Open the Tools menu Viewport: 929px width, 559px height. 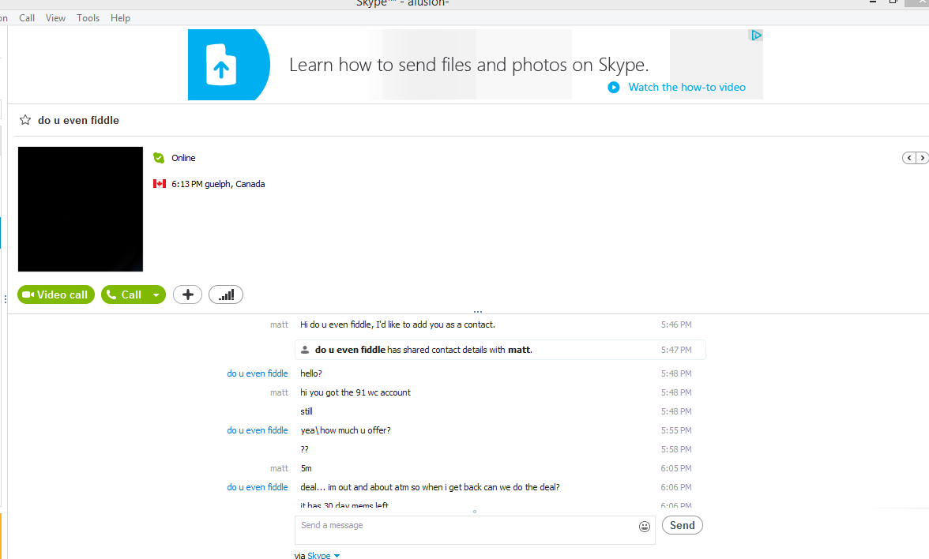coord(88,18)
